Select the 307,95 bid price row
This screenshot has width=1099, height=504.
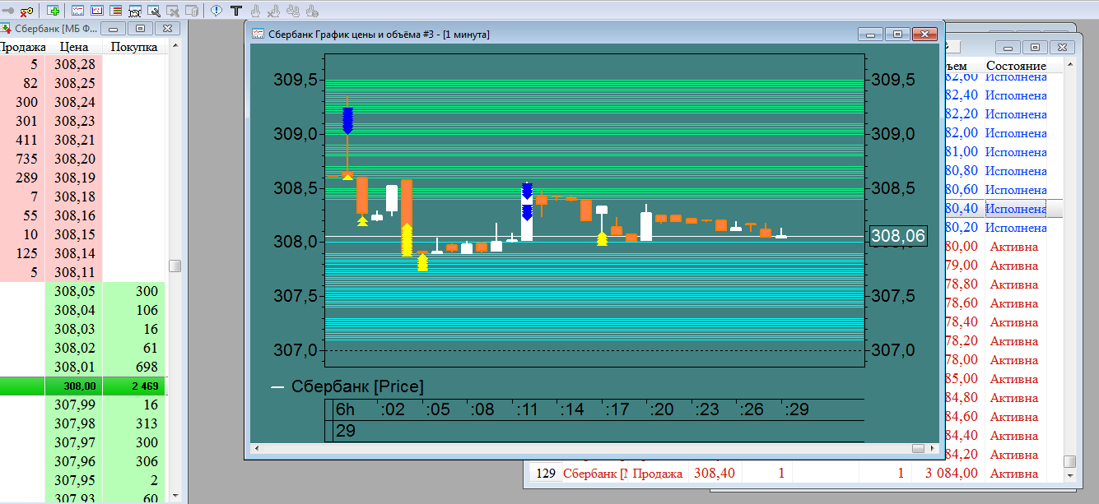pos(74,479)
